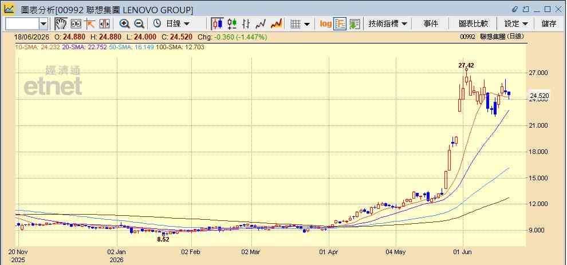Click the 圖表比較 button

click(473, 24)
